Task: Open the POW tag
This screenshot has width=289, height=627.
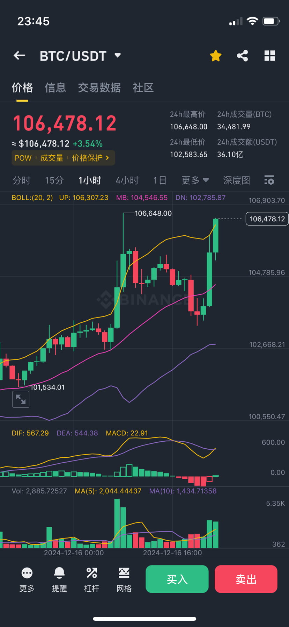Action: click(x=23, y=158)
